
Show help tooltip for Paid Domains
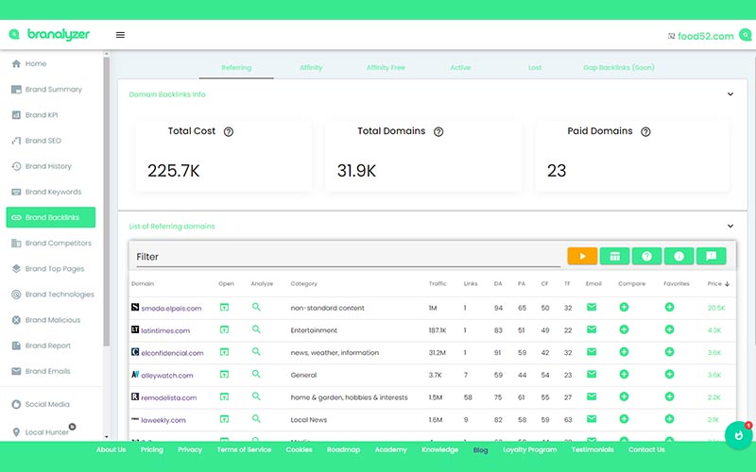click(x=645, y=131)
